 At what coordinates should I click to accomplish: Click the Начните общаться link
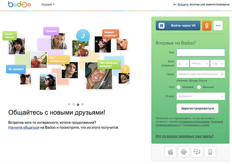(x=24, y=128)
